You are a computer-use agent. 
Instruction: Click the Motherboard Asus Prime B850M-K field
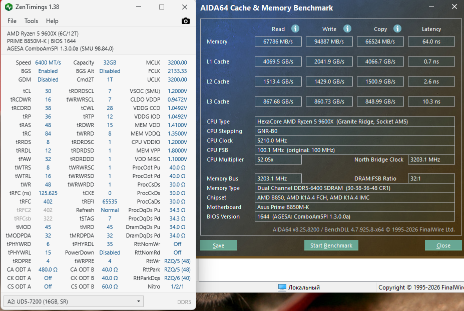[354, 207]
